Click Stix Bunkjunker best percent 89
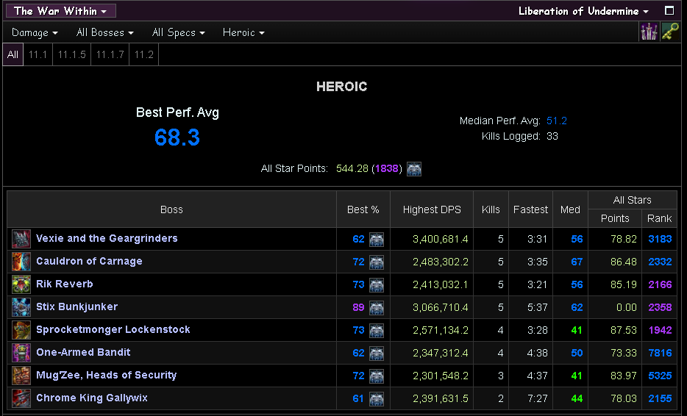687x416 pixels. [x=358, y=307]
